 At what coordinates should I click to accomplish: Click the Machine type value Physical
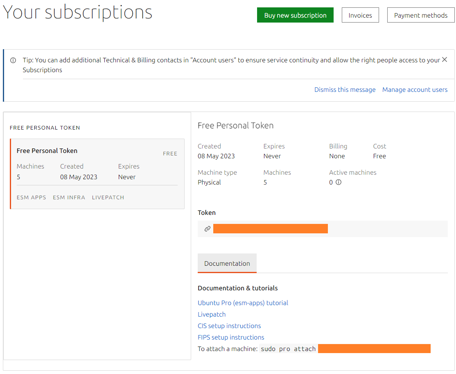209,182
